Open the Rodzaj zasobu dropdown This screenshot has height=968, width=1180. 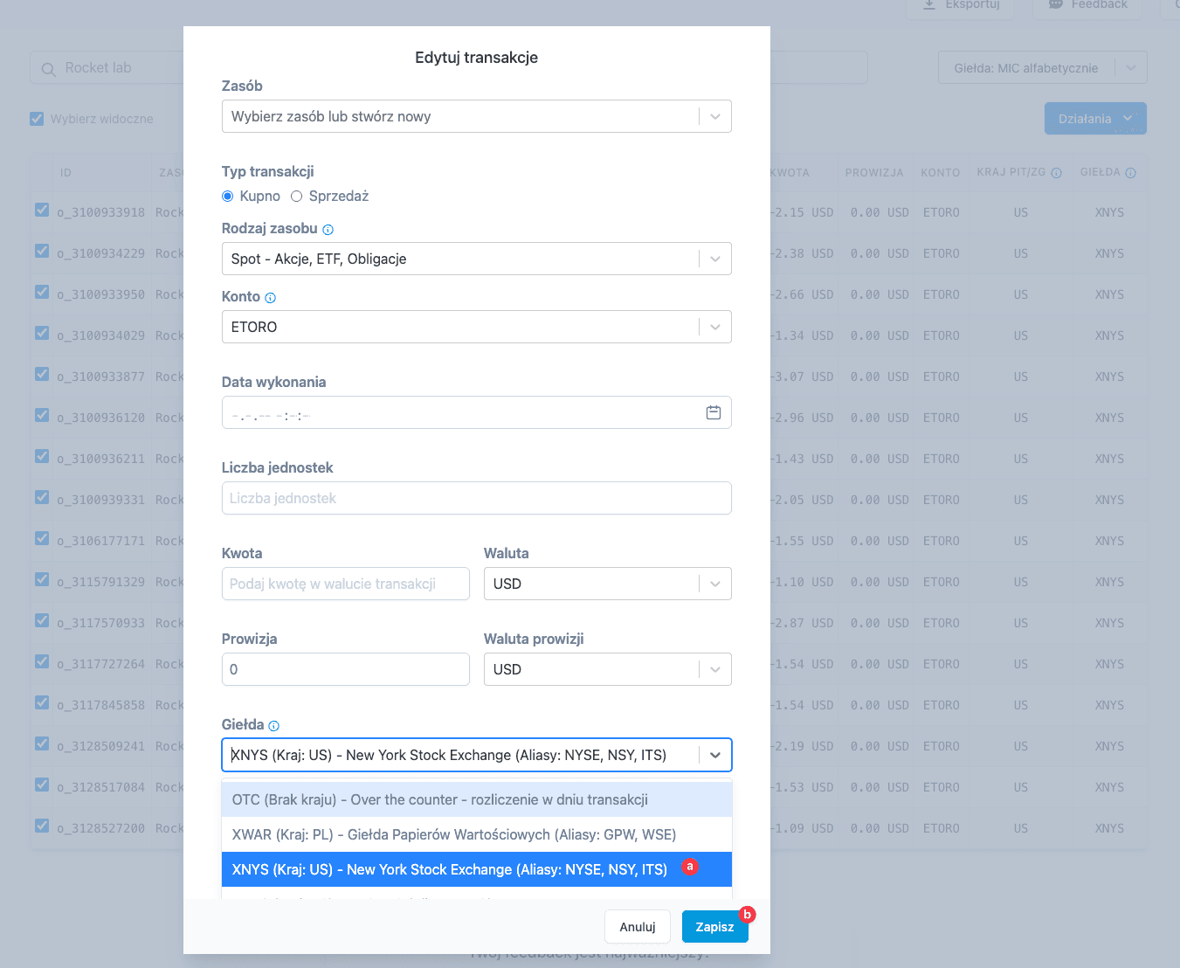point(714,259)
